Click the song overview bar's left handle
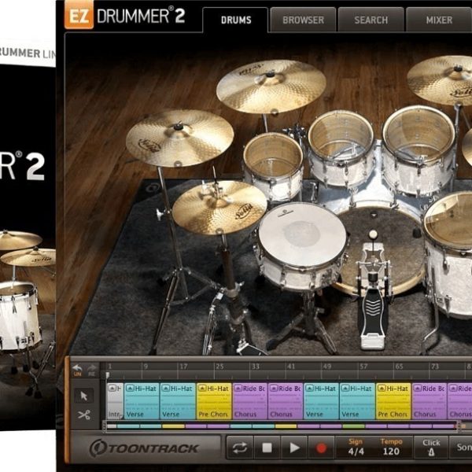This screenshot has width=472, height=472. tap(105, 426)
